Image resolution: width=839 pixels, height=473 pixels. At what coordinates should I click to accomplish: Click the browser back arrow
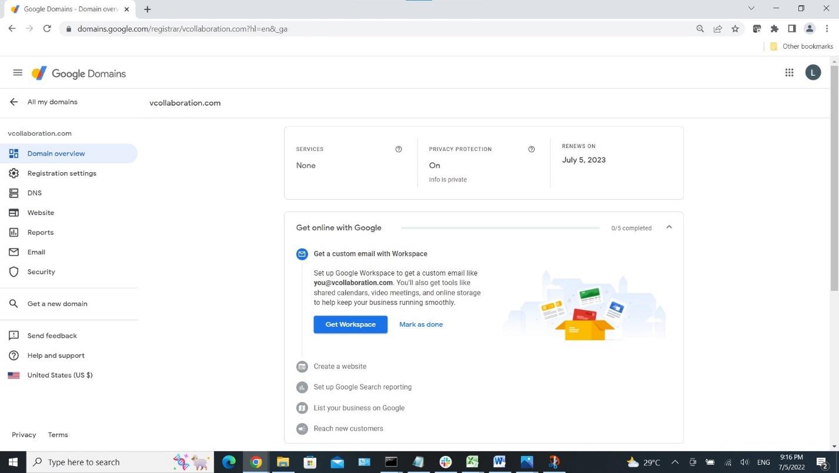[12, 28]
